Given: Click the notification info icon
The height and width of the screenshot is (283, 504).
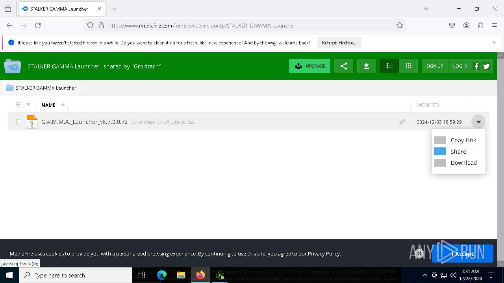Looking at the screenshot, I should click(11, 42).
